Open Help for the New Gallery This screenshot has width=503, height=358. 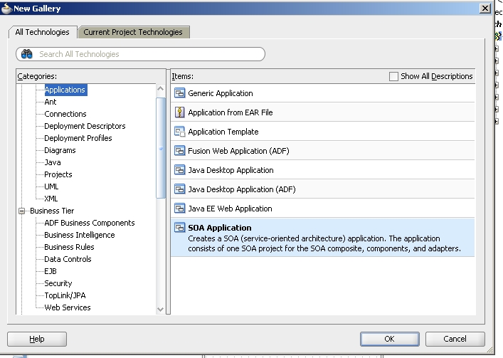[36, 339]
